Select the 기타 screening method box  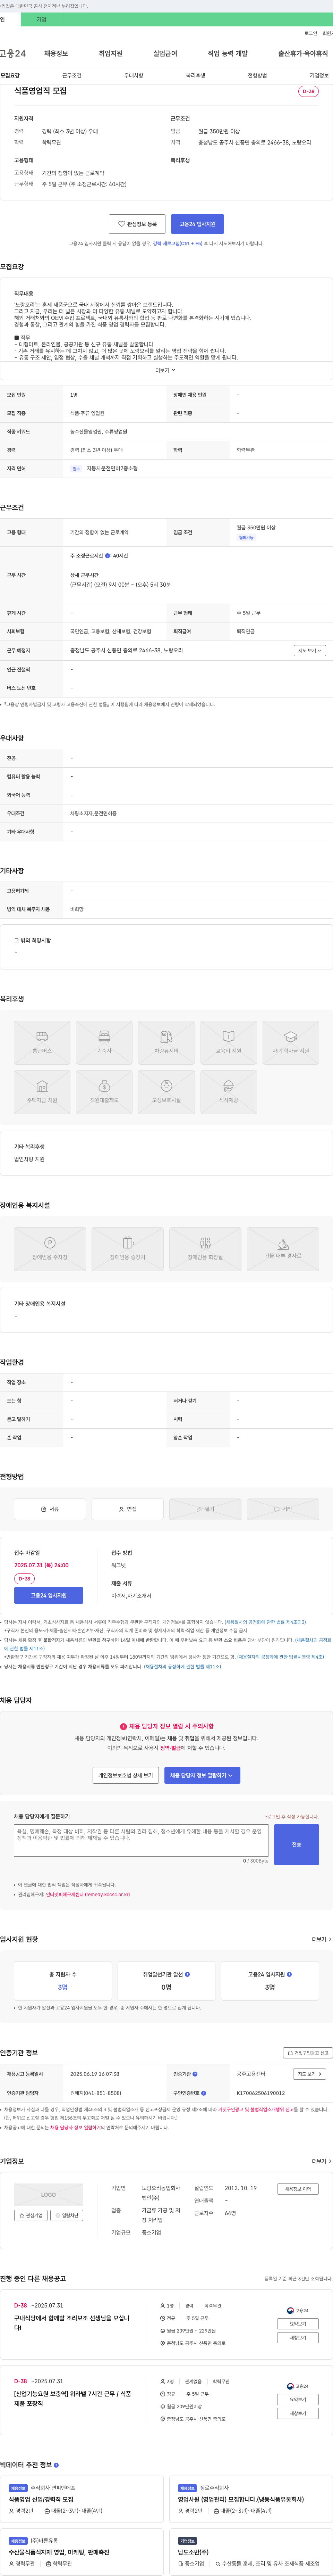[x=283, y=1509]
